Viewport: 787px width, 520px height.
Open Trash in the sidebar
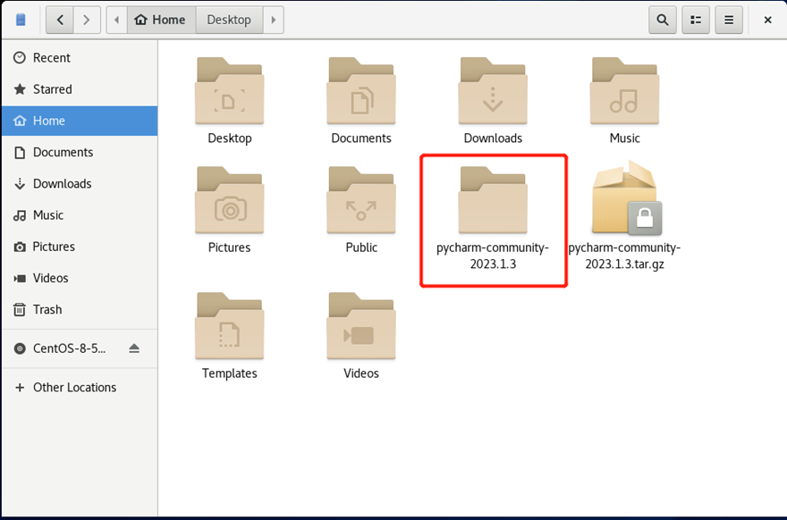[80, 310]
